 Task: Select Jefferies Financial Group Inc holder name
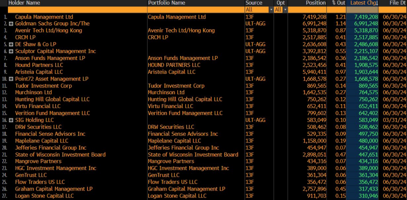(50, 148)
